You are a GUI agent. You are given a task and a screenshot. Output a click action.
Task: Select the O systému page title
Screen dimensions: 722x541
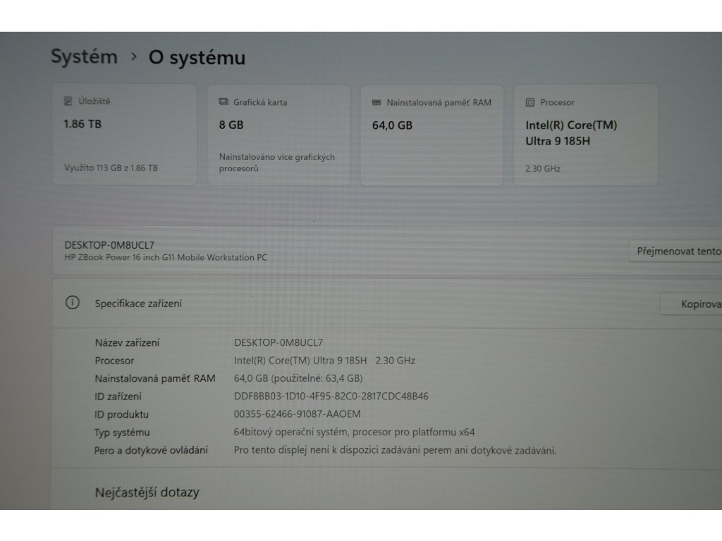[197, 58]
